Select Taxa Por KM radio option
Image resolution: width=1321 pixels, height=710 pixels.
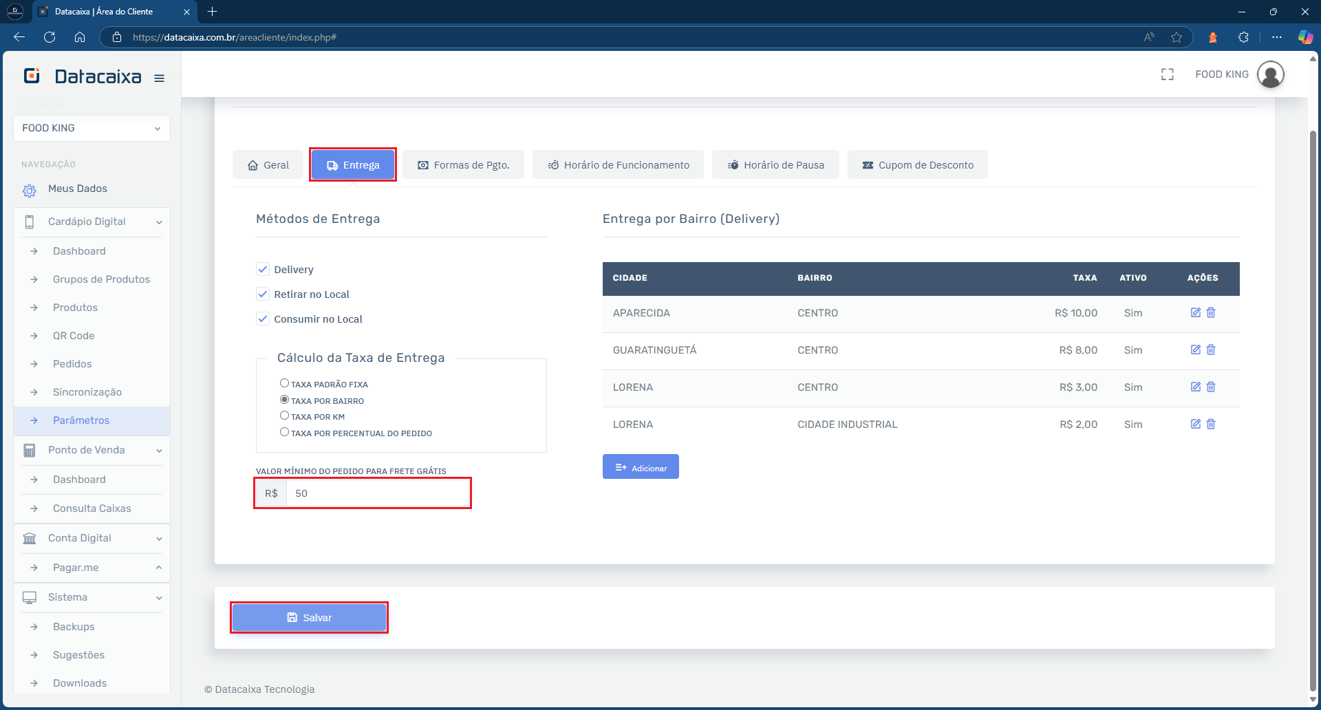pyautogui.click(x=284, y=416)
